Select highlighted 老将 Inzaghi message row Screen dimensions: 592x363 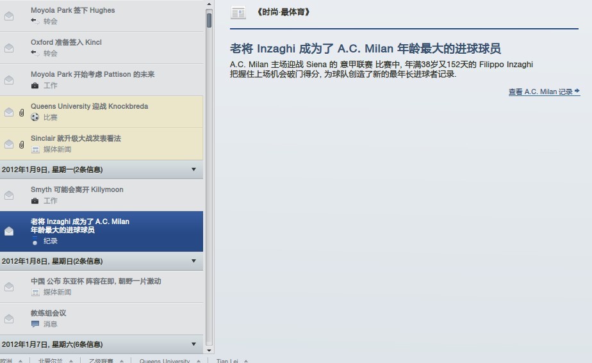tap(101, 231)
